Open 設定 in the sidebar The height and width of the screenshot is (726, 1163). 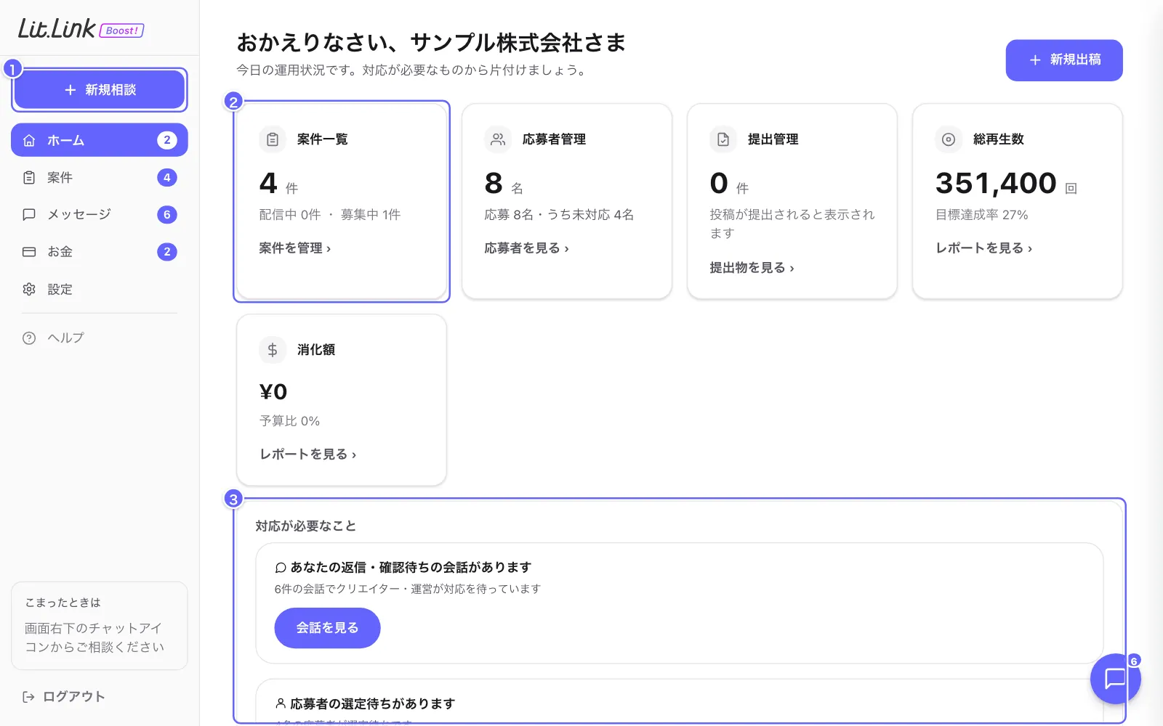pyautogui.click(x=100, y=289)
